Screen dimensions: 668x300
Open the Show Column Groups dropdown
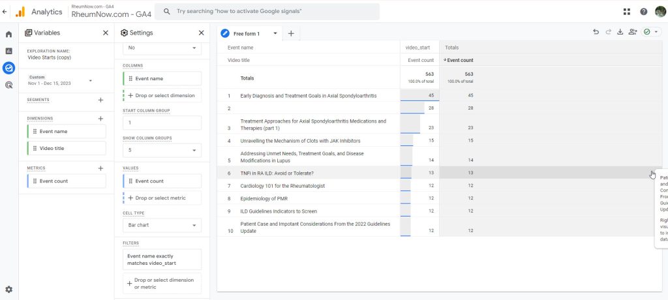coord(162,150)
